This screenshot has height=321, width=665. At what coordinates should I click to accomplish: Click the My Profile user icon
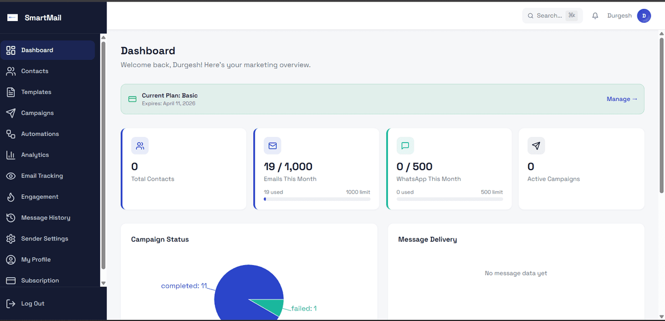(11, 259)
